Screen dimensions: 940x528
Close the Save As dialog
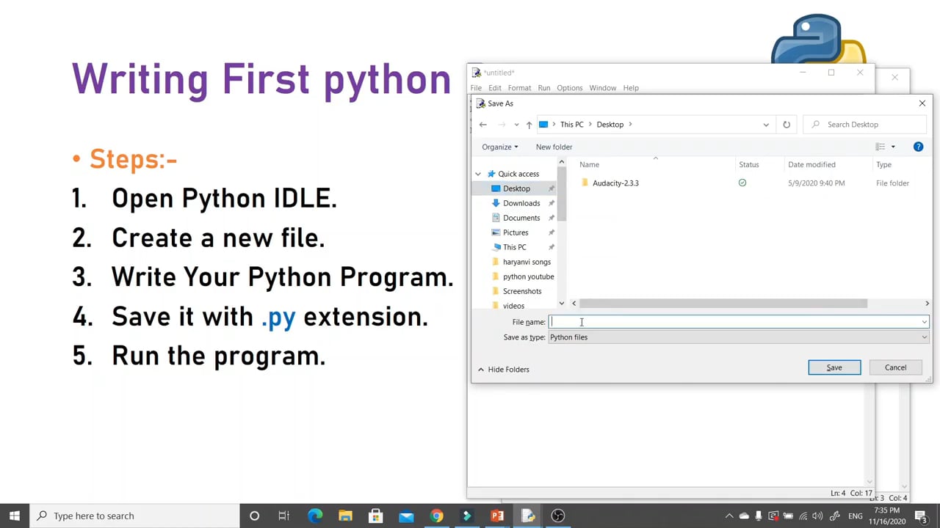[922, 103]
